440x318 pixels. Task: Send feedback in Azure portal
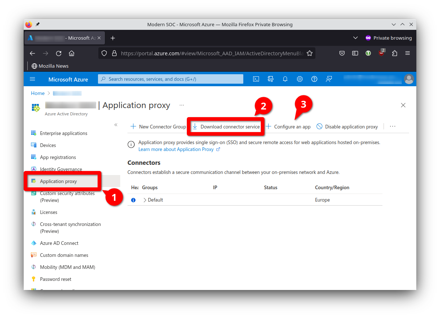329,79
